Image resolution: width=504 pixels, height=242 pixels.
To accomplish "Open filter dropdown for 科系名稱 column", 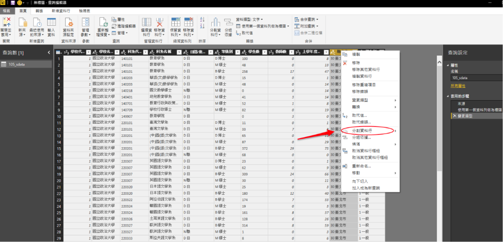I will click(179, 52).
